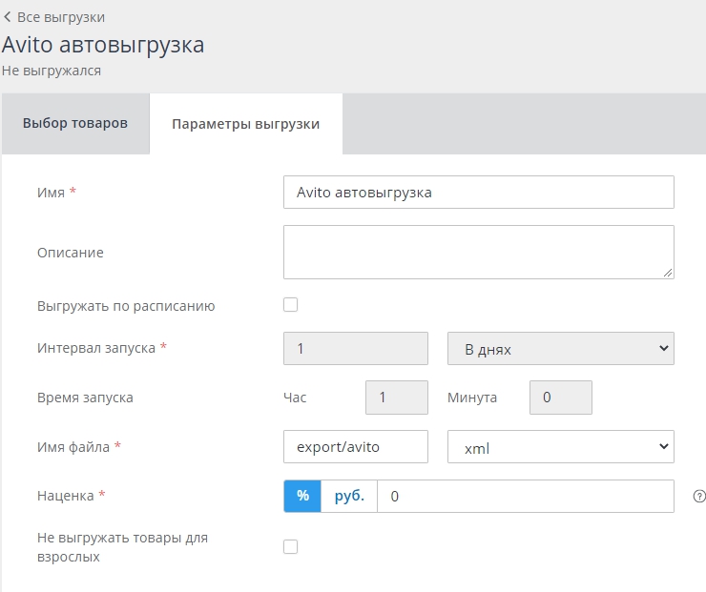Check Не выгружать товары для взрослых
The image size is (706, 592).
[x=291, y=546]
